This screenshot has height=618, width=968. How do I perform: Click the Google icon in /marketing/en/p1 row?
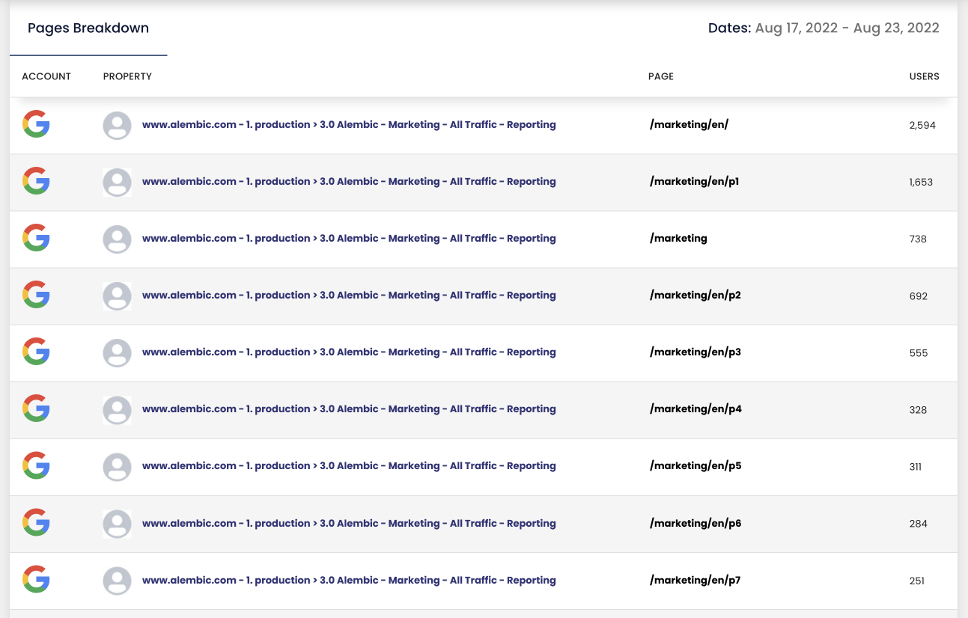36,181
